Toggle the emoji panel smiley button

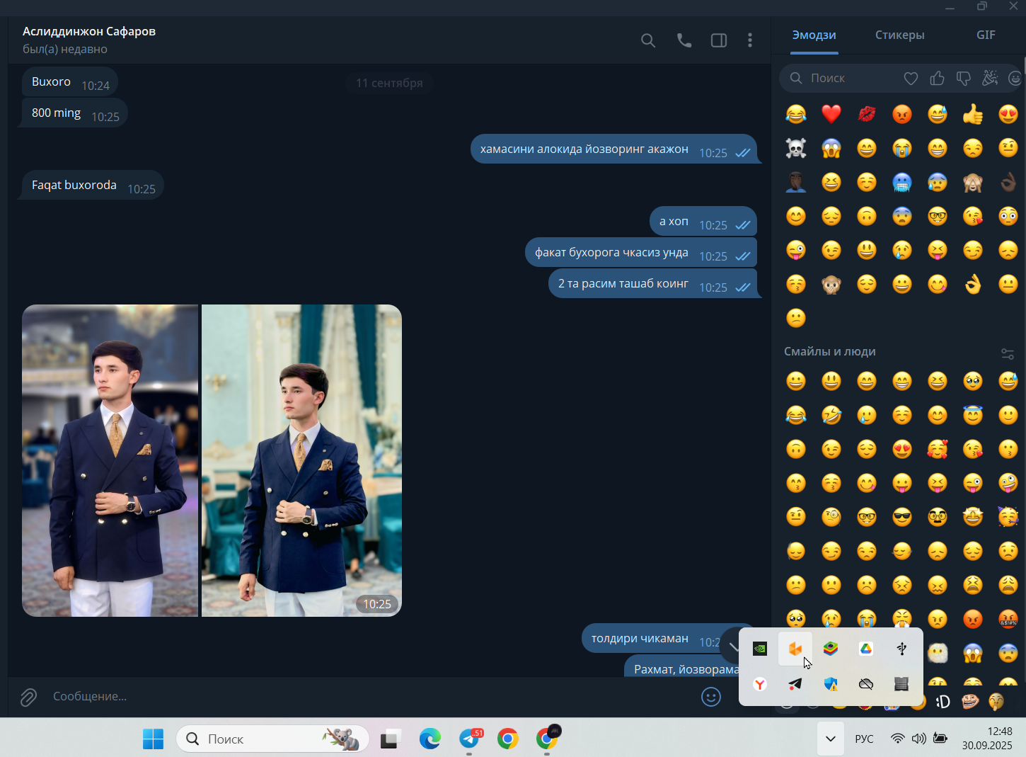(x=711, y=697)
